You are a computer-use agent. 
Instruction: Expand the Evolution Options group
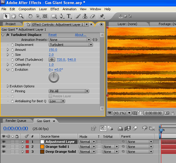(8, 86)
